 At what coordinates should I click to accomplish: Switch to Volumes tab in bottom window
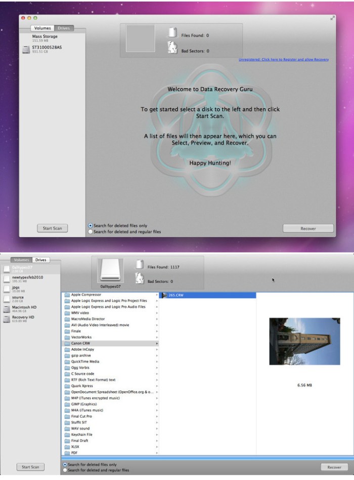pyautogui.click(x=21, y=260)
